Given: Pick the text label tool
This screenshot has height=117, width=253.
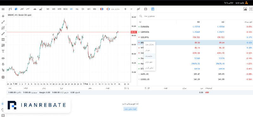Looking at the screenshot, I should click(x=3, y=51).
